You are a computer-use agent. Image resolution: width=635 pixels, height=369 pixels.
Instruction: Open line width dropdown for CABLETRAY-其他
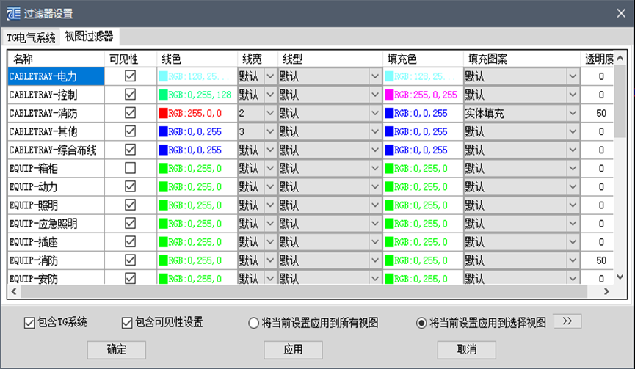click(269, 131)
